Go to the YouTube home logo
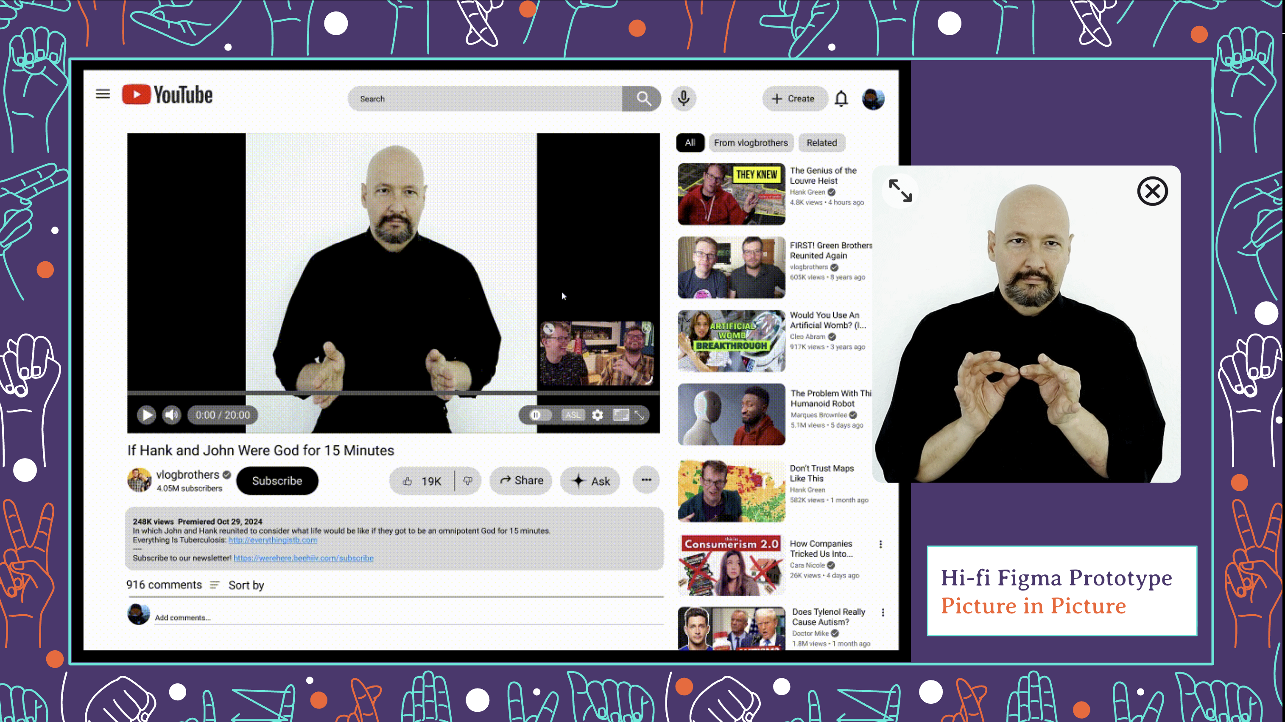 pyautogui.click(x=167, y=95)
